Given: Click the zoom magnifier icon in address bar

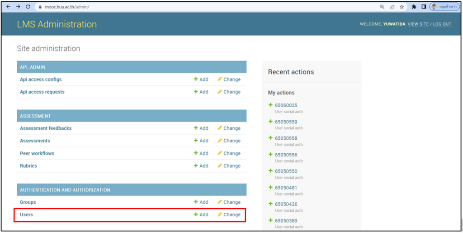Looking at the screenshot, I should 382,7.
